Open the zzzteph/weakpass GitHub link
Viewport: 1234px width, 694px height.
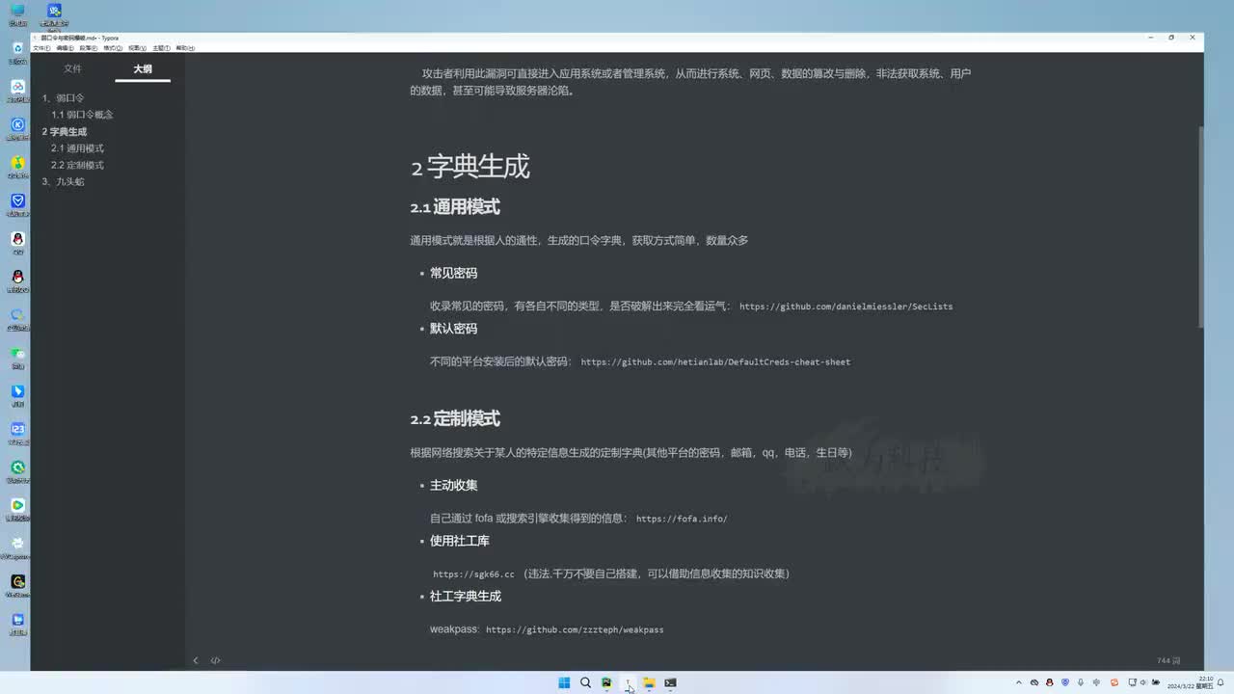coord(575,630)
